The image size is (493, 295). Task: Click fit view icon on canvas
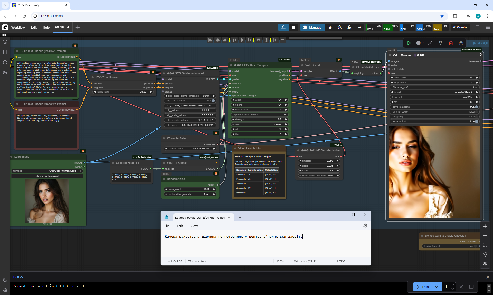pos(485,245)
